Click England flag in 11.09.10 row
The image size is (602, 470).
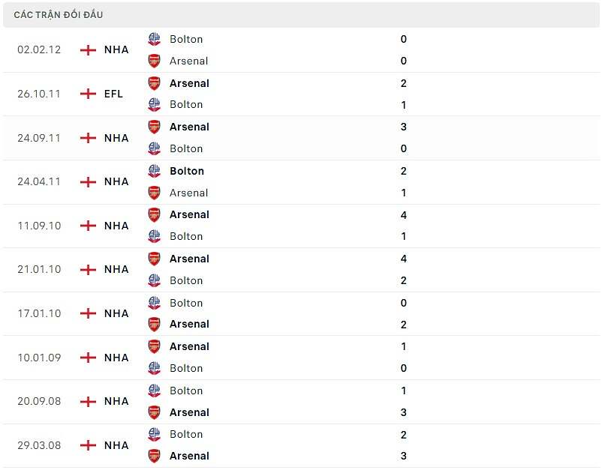tap(88, 226)
